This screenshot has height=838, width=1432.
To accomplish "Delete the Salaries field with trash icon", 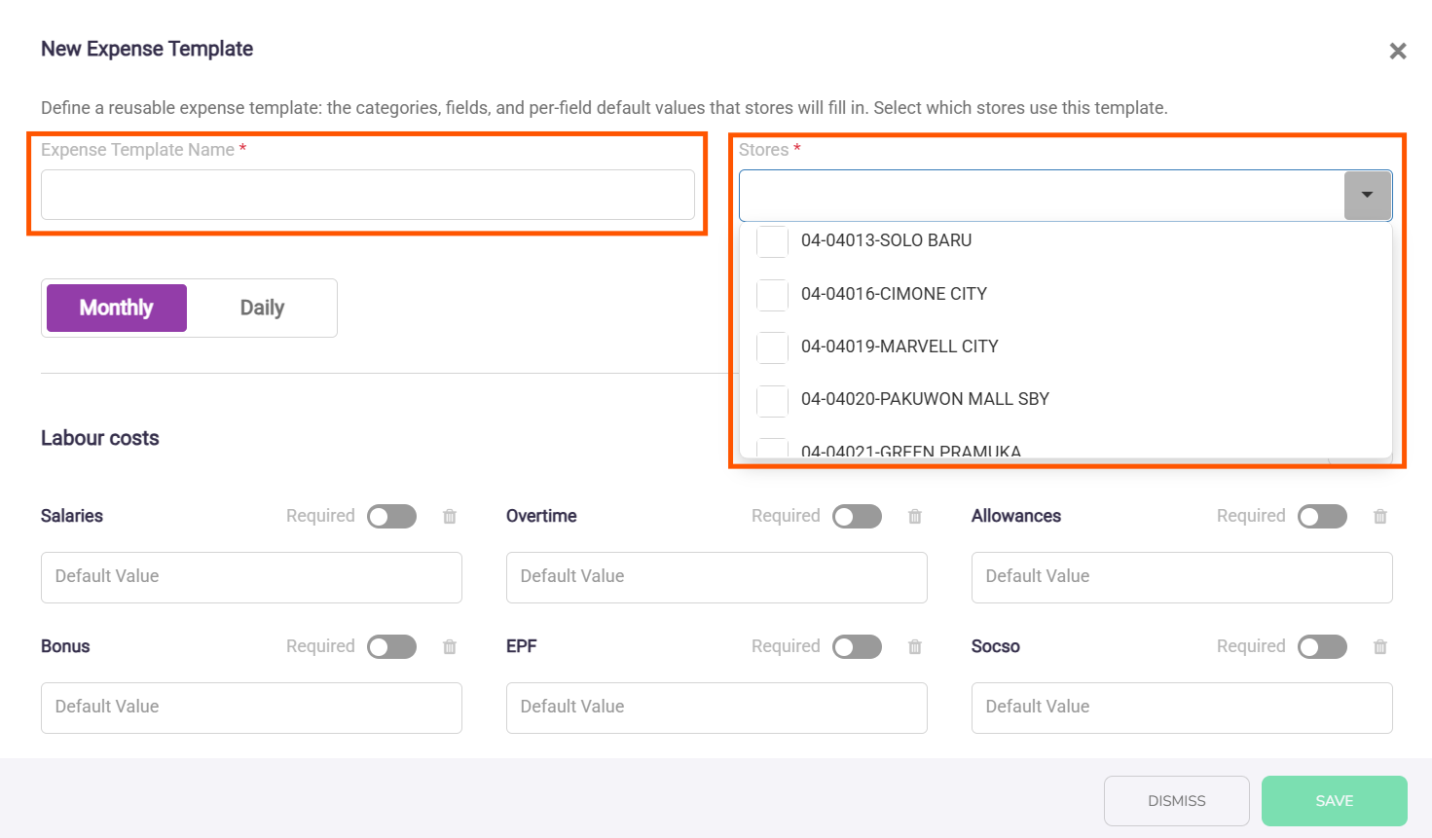I will (x=450, y=517).
